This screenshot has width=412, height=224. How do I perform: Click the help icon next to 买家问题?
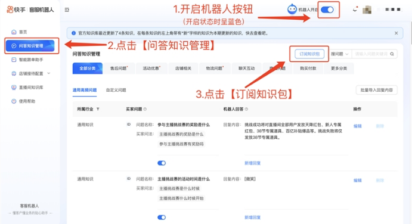145,109
